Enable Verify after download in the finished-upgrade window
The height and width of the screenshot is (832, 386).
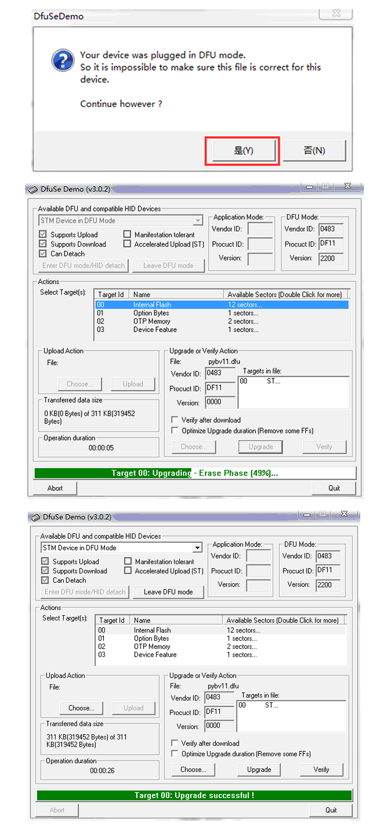coord(175,743)
